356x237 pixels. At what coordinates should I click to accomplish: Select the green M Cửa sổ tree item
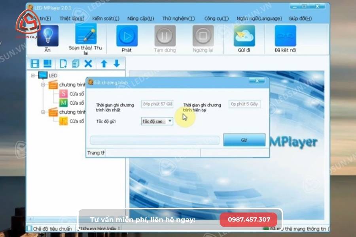coord(70,102)
